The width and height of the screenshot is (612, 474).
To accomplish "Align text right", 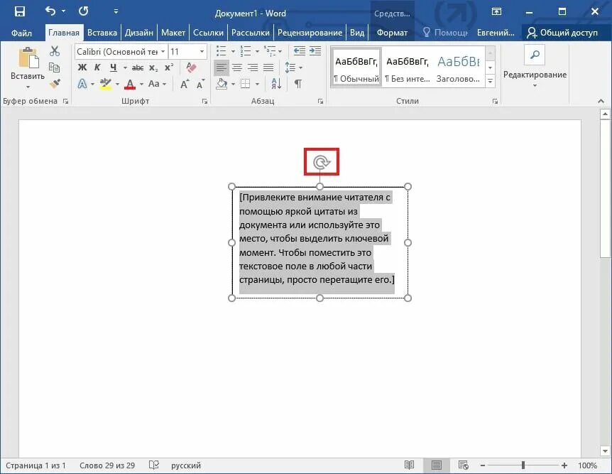I will pos(253,68).
